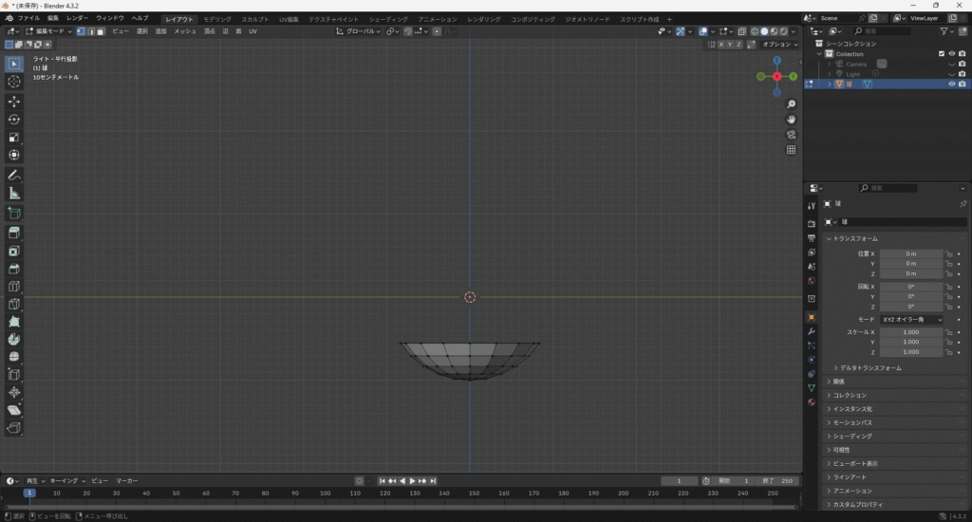Click the スケール Z value field
Viewport: 972px width, 522px height.
[x=911, y=352]
